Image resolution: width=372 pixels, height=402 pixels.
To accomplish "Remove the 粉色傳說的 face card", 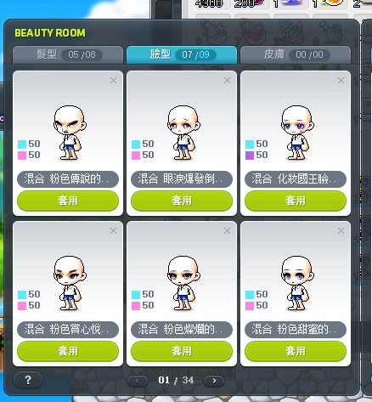I will (113, 81).
